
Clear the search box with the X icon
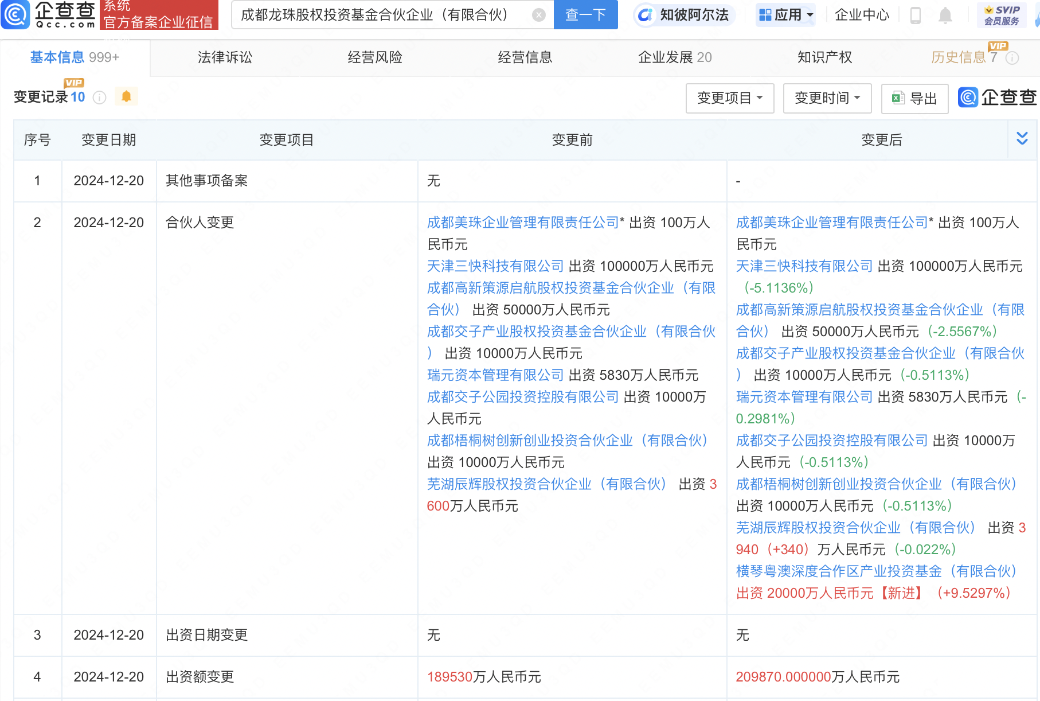point(538,15)
